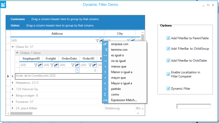Image resolution: width=219 pixels, height=123 pixels.
Task: Click the 'mayor que' greater-than icon
Action: coord(105,77)
